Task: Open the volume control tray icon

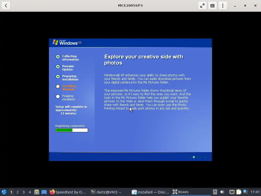Action: pos(222,192)
